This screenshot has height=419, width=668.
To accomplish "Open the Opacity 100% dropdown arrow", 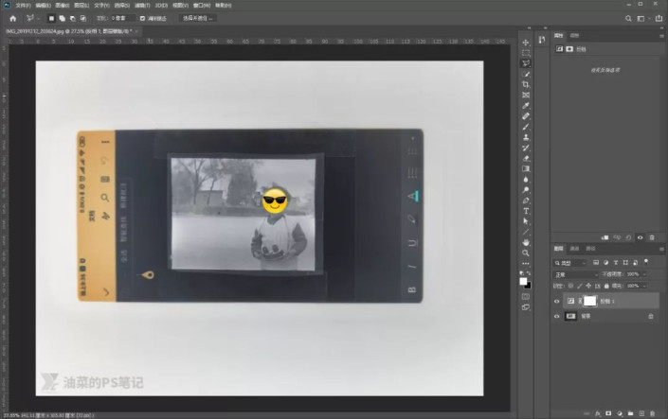I will 644,274.
